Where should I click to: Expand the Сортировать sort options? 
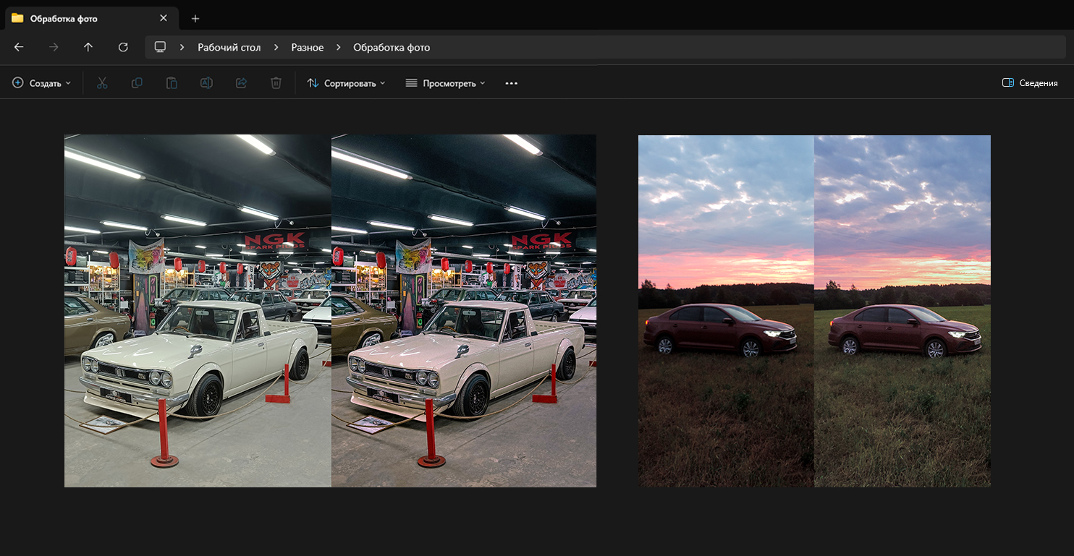346,83
